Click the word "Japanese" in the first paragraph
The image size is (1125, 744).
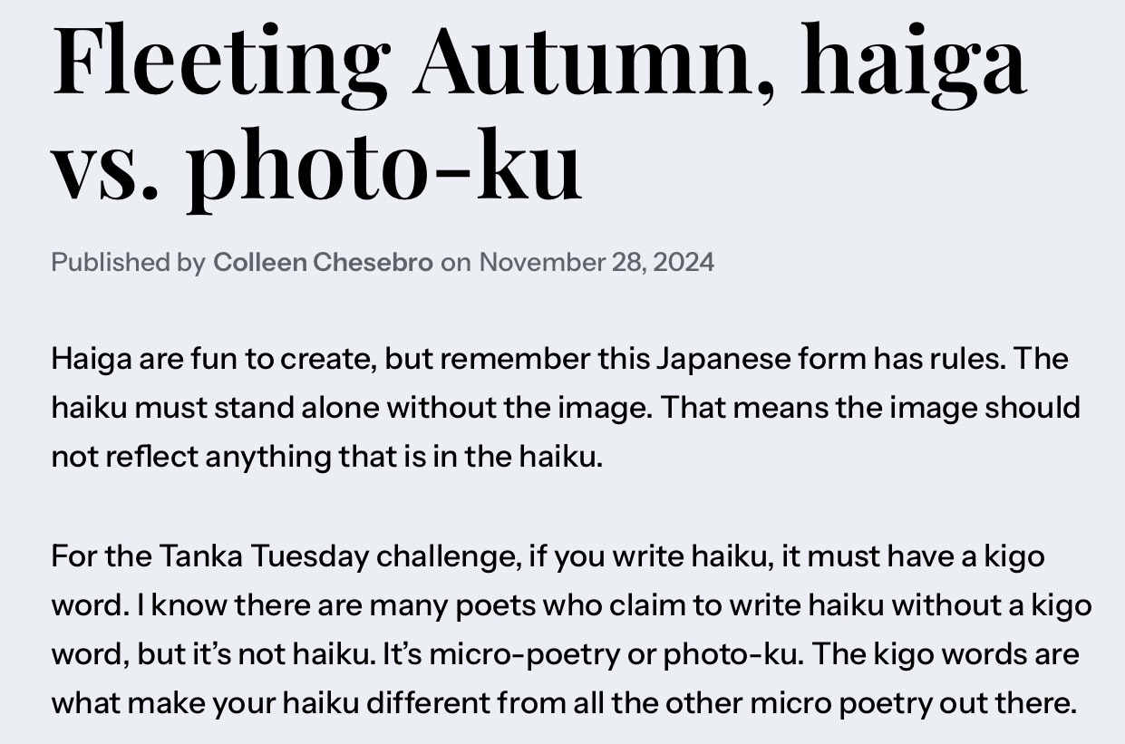tap(722, 359)
